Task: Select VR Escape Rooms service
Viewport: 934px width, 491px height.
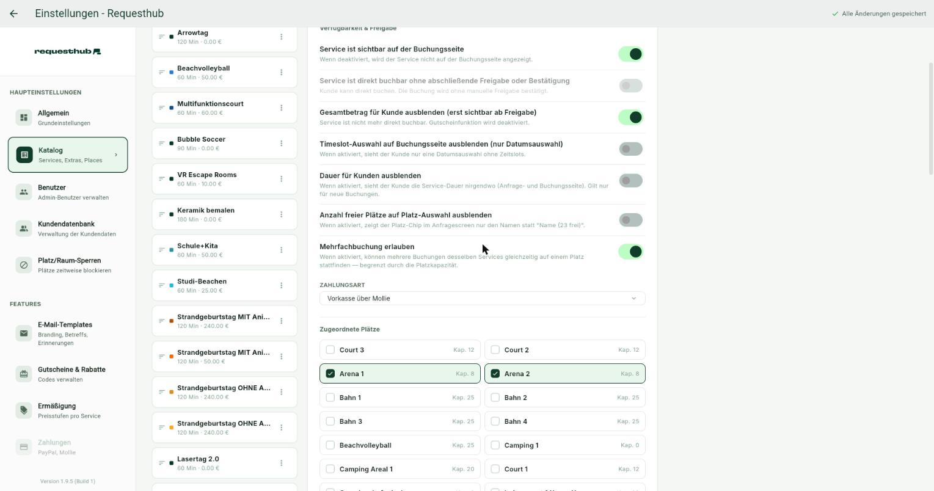Action: pyautogui.click(x=225, y=179)
